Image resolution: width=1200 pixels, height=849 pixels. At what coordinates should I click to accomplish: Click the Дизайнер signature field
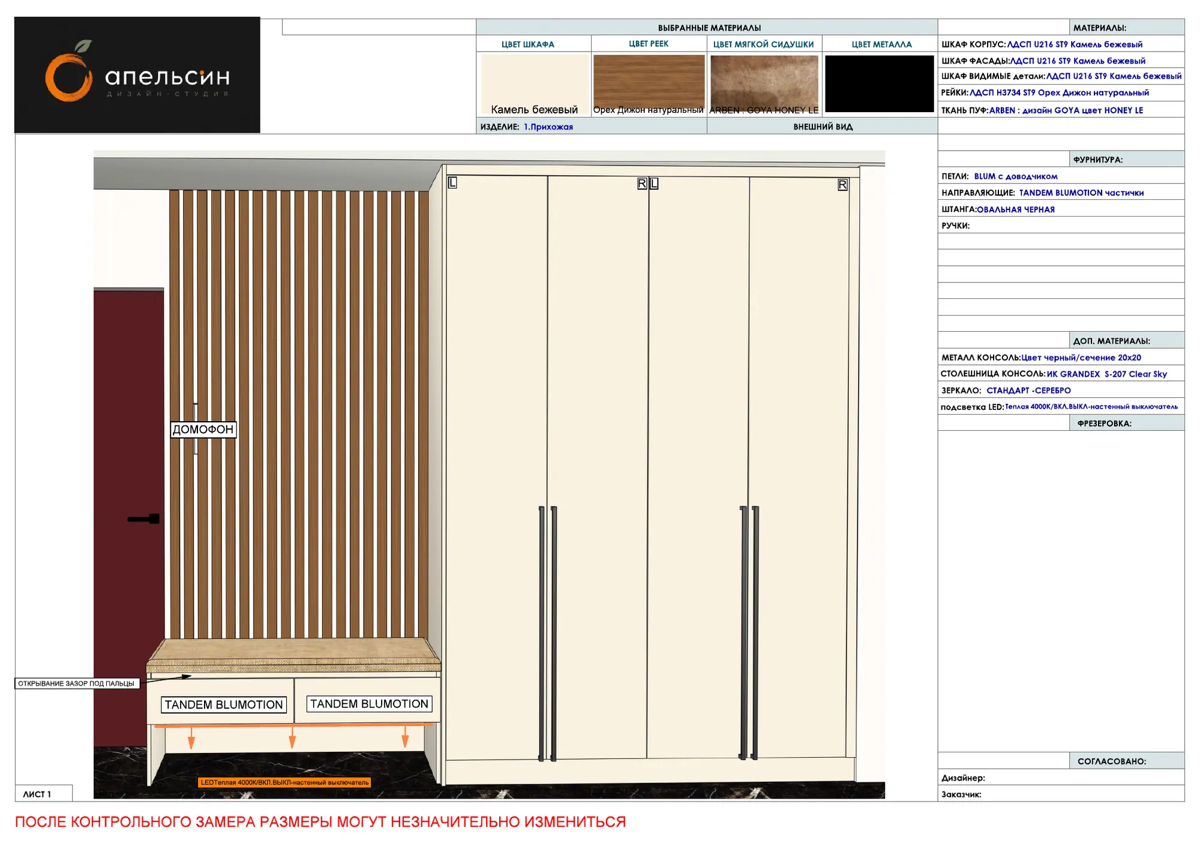[1061, 778]
